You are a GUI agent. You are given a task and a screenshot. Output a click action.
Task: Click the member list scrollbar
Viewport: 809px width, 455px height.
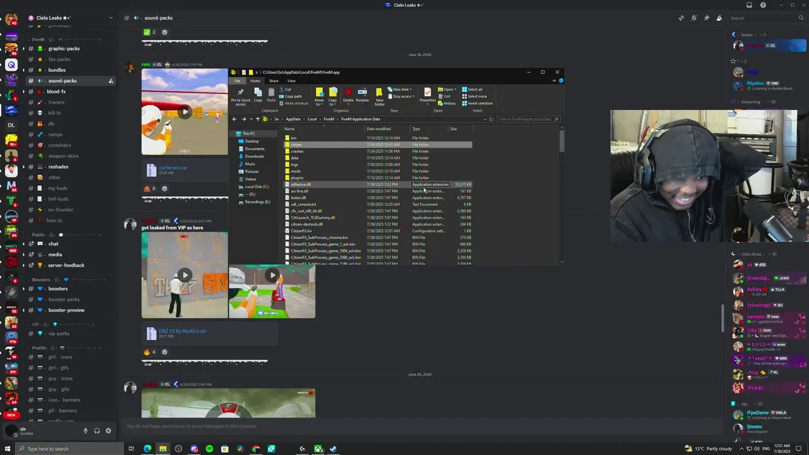point(723,318)
